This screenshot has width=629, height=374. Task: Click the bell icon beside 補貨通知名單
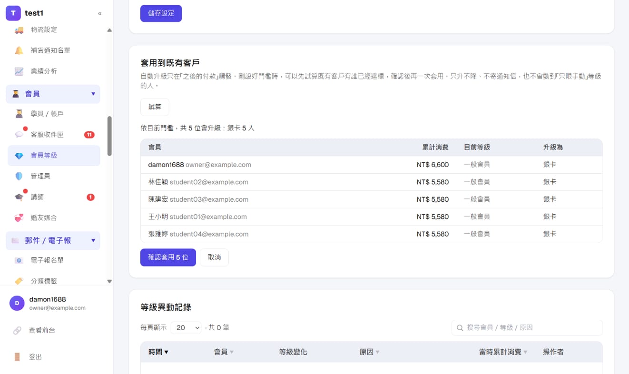tap(19, 50)
